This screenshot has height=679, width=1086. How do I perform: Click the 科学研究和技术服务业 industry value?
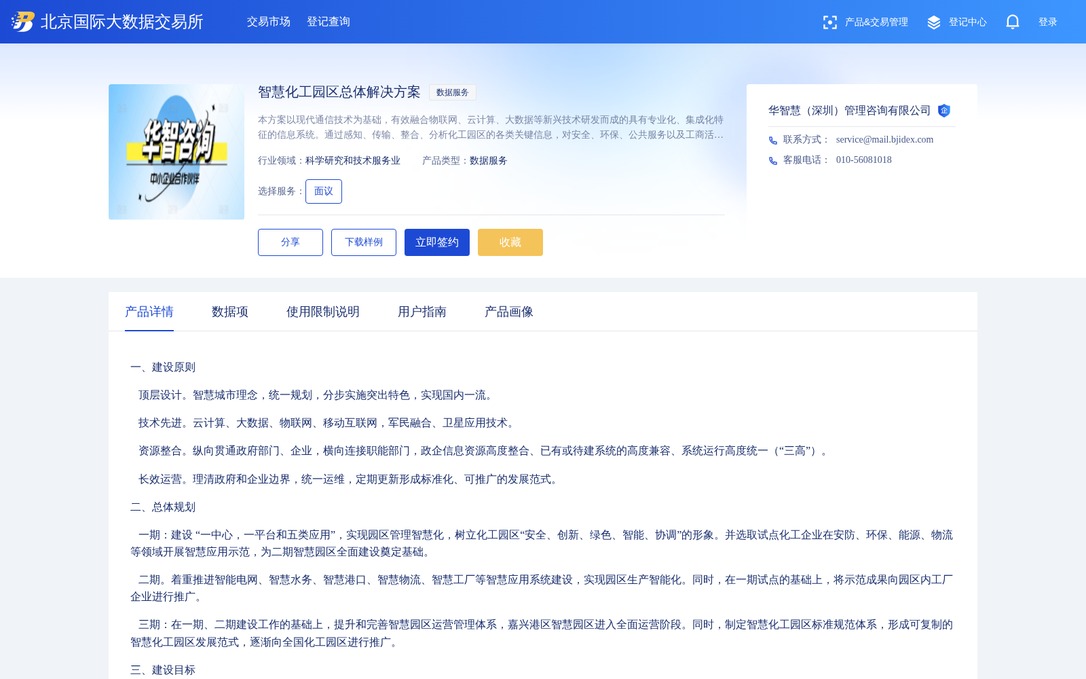[353, 161]
